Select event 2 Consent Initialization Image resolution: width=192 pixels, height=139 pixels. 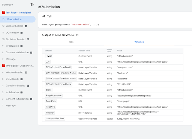point(18,99)
